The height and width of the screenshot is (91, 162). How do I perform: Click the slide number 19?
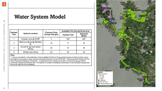pos(4,88)
